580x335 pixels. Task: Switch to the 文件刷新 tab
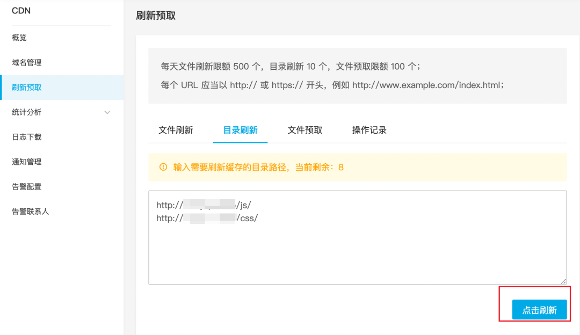(176, 130)
